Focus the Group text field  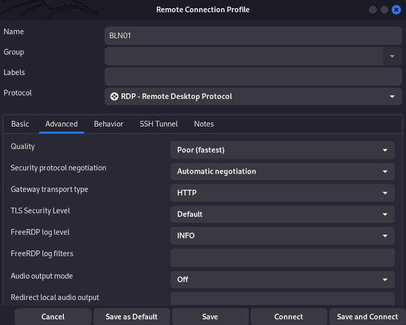coord(244,56)
